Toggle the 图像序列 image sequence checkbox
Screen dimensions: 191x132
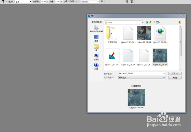(132, 86)
